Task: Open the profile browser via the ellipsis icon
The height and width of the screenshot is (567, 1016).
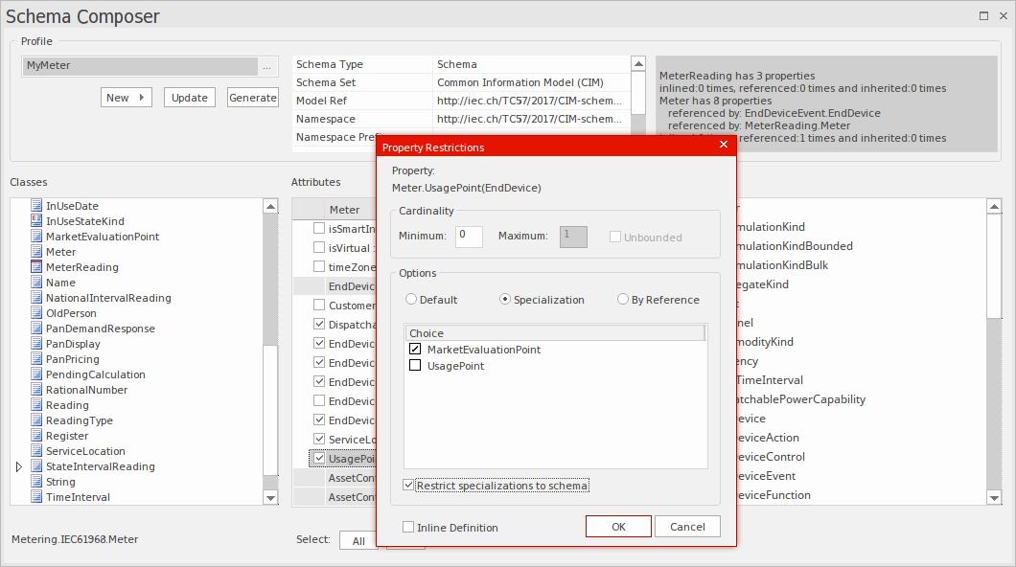Action: [x=267, y=66]
